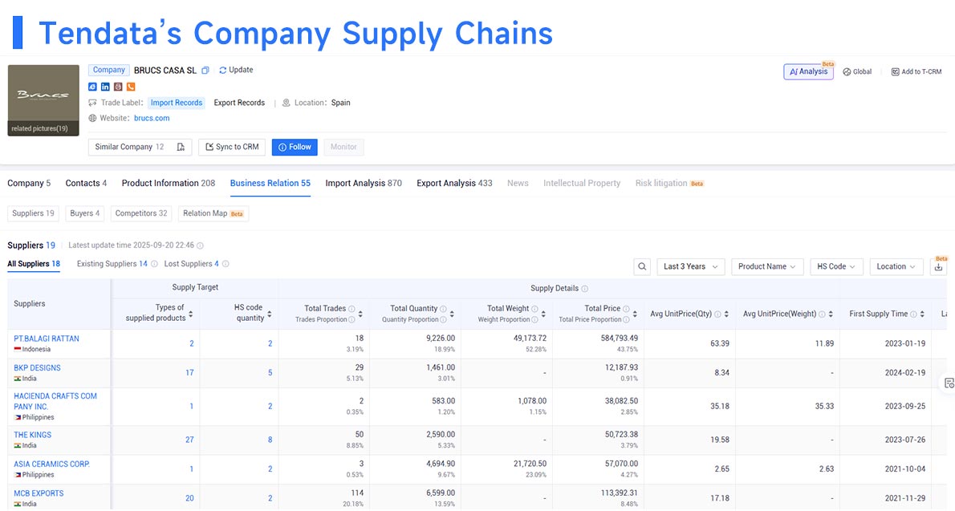Sort by Total Trades column
The image size is (955, 511).
(360, 314)
